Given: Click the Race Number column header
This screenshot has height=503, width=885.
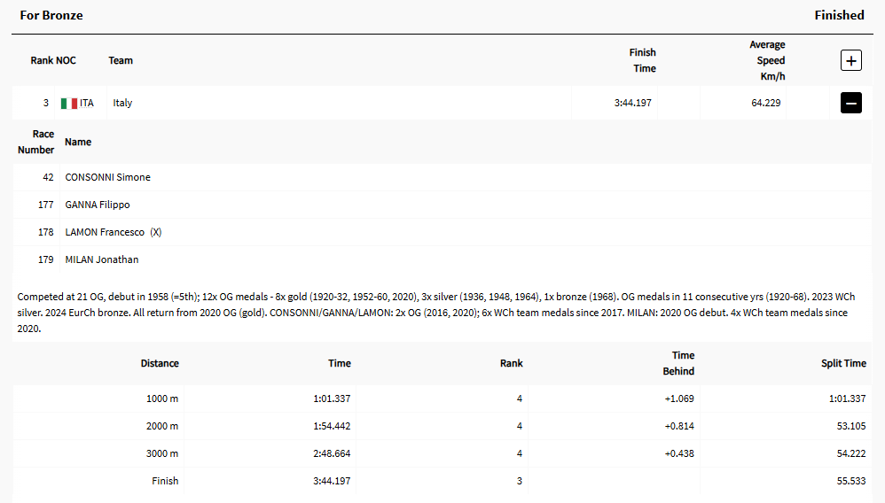Looking at the screenshot, I should pyautogui.click(x=36, y=142).
